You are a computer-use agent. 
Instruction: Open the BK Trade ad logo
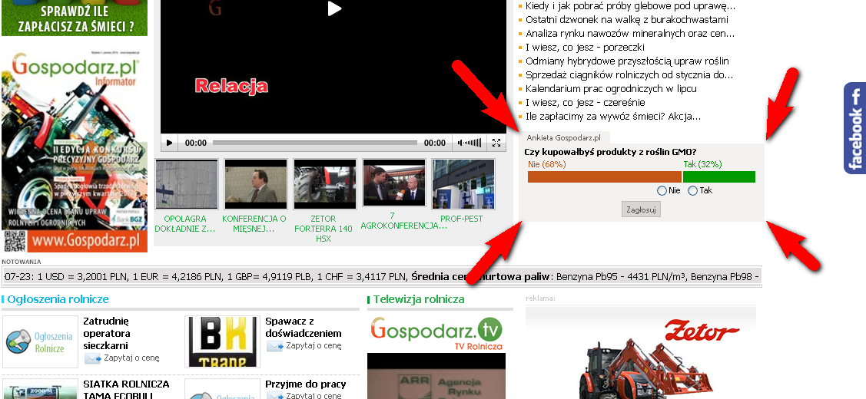[x=222, y=341]
